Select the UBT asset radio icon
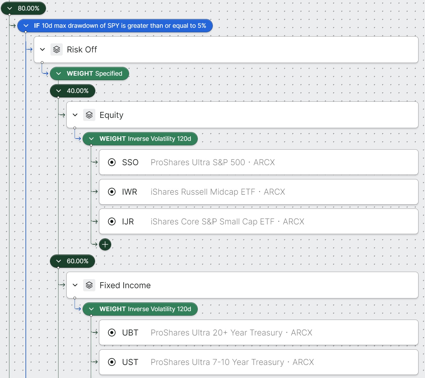Screen dimensions: 425x378 tap(112, 333)
